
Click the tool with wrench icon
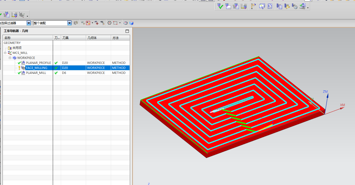coord(287,6)
